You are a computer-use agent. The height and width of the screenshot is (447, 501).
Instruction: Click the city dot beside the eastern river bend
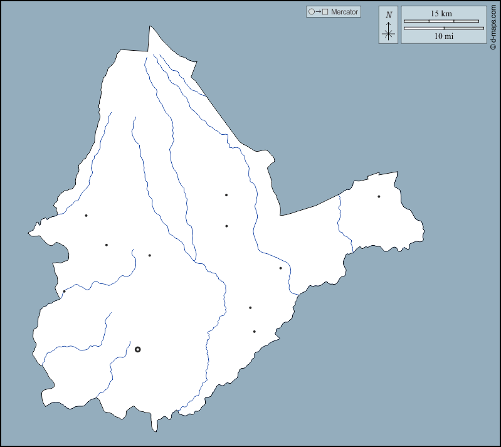click(280, 268)
